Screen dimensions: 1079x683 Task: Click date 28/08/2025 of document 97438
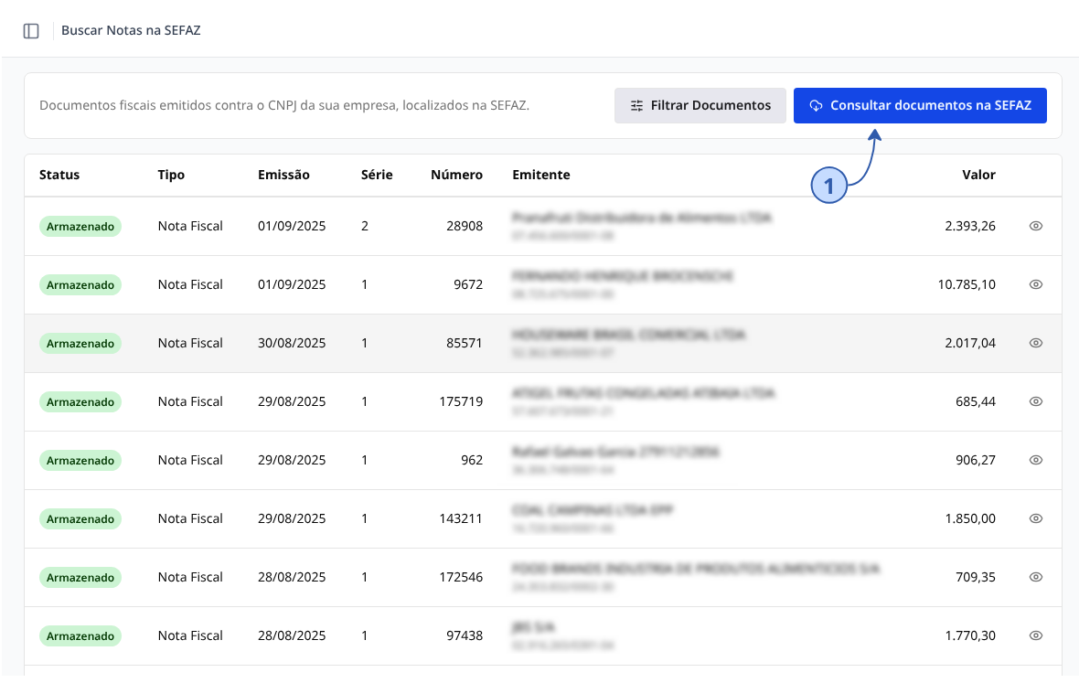point(292,635)
